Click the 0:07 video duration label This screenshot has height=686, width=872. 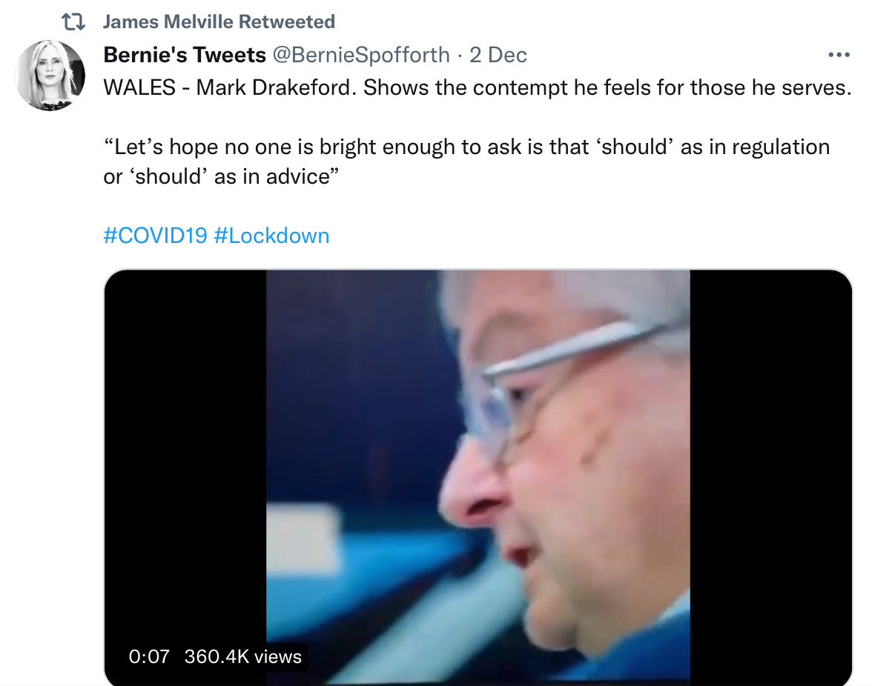click(149, 656)
